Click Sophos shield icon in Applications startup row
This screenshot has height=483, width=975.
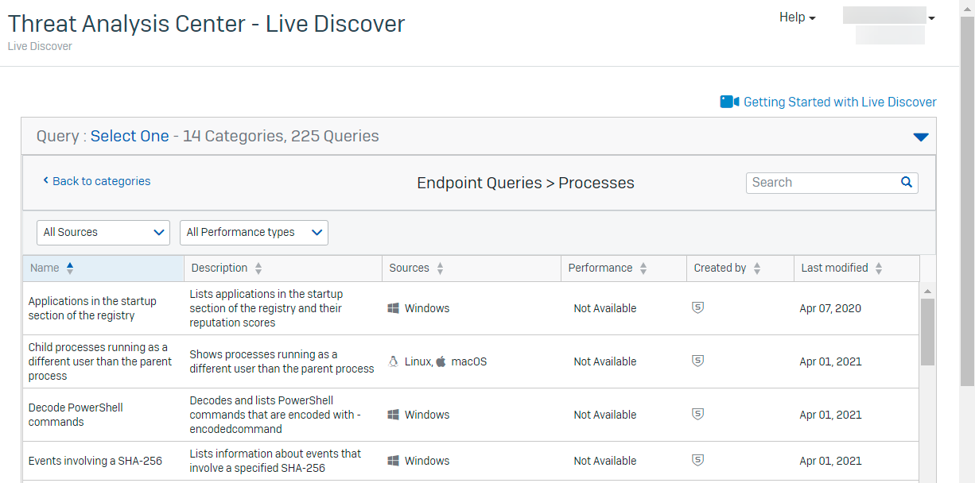point(697,308)
